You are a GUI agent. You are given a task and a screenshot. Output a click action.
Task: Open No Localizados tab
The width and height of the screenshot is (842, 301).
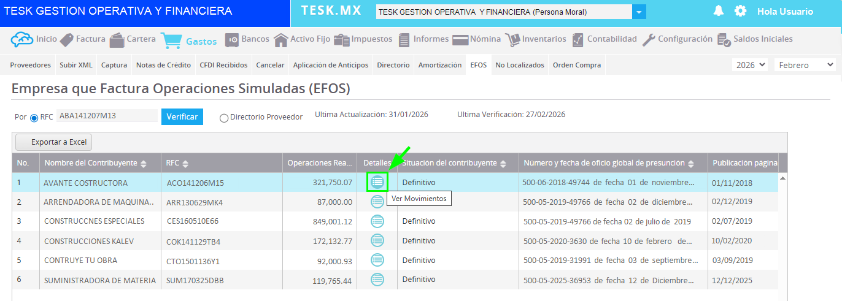[520, 65]
